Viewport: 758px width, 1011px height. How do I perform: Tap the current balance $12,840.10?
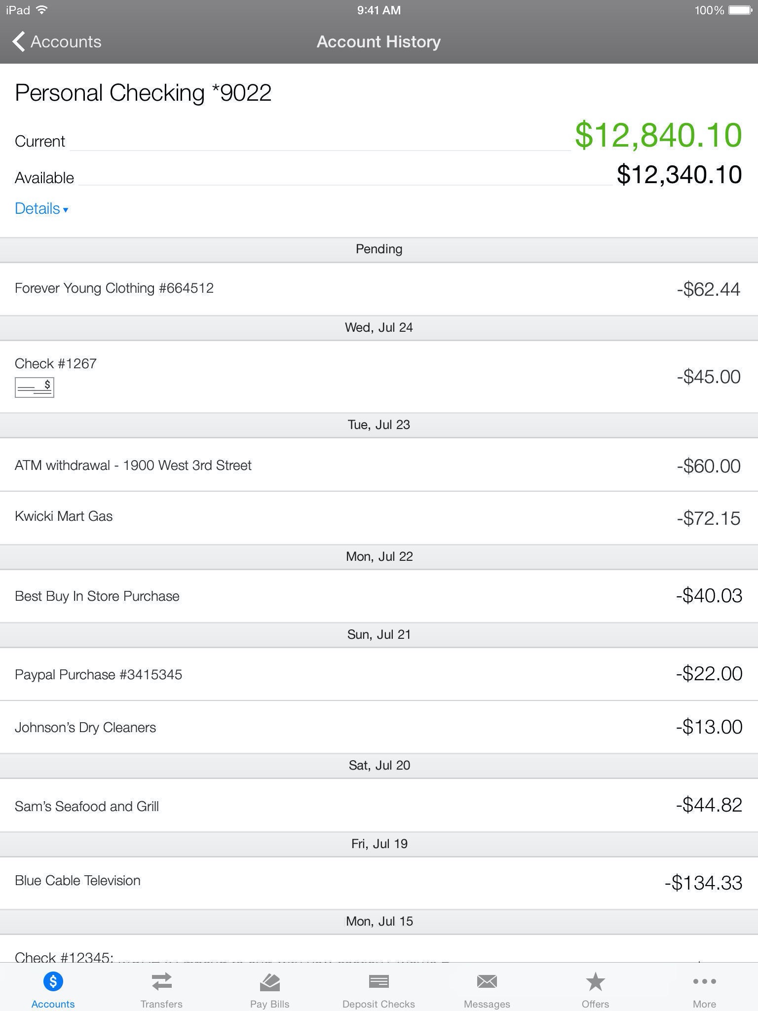(x=658, y=135)
